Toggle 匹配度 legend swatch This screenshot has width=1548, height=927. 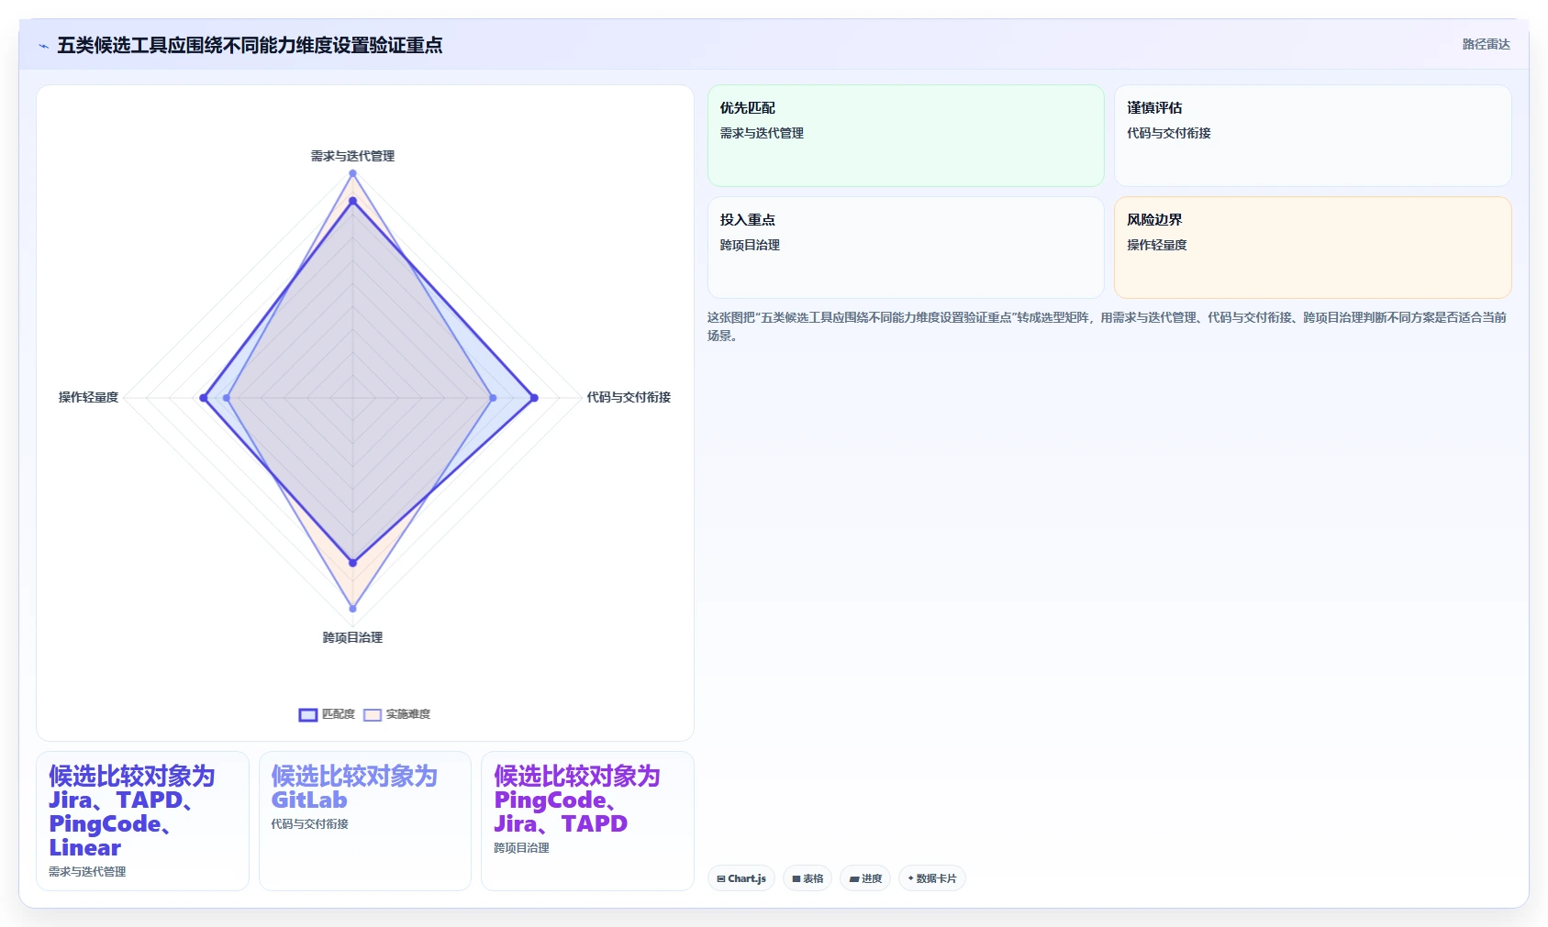308,714
